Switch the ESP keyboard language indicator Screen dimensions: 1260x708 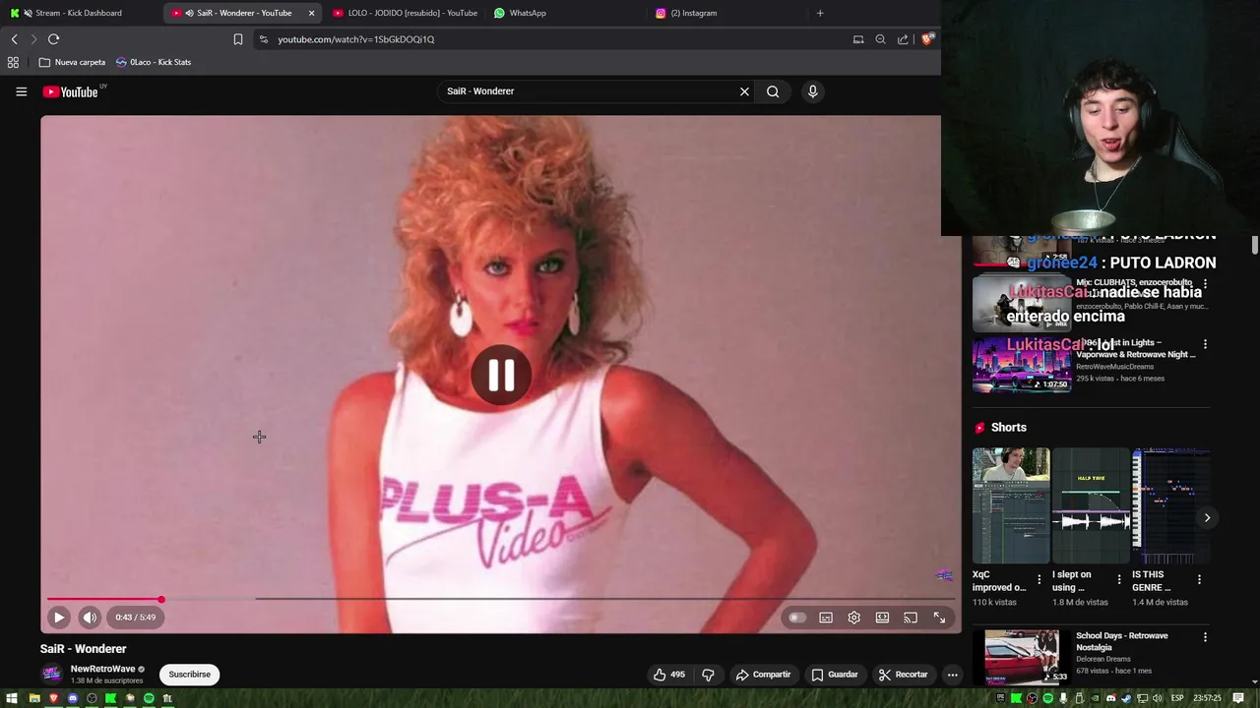pyautogui.click(x=1177, y=698)
